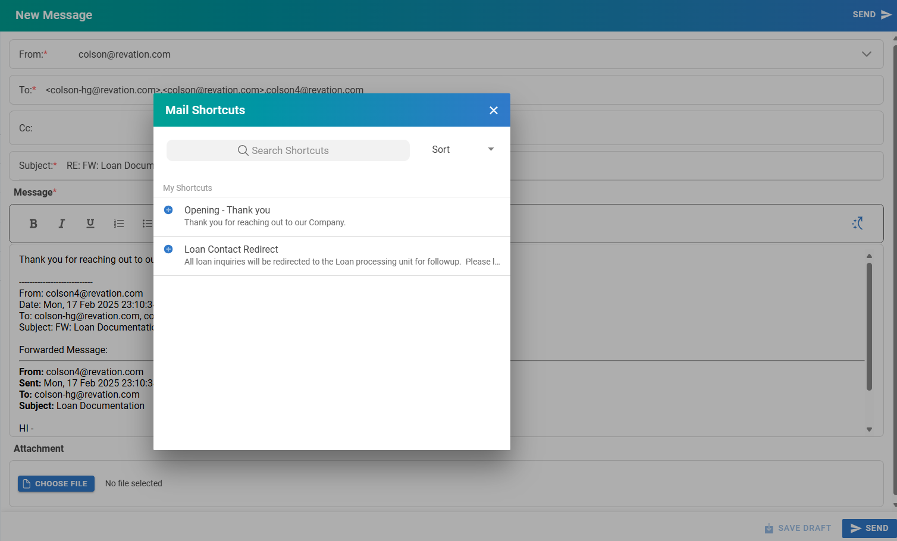Expand the From address dropdown
Screen dimensions: 897x541
[x=866, y=54]
